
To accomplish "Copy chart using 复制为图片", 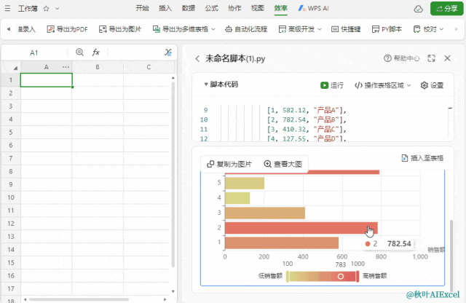I will pyautogui.click(x=229, y=164).
